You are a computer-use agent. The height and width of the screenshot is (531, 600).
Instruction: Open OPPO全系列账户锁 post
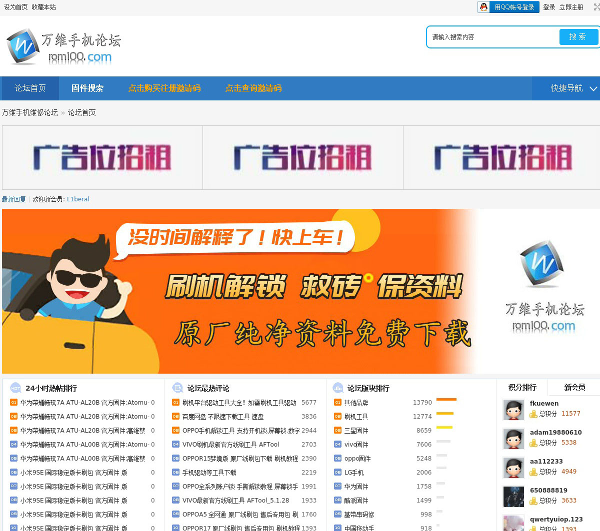click(x=240, y=487)
